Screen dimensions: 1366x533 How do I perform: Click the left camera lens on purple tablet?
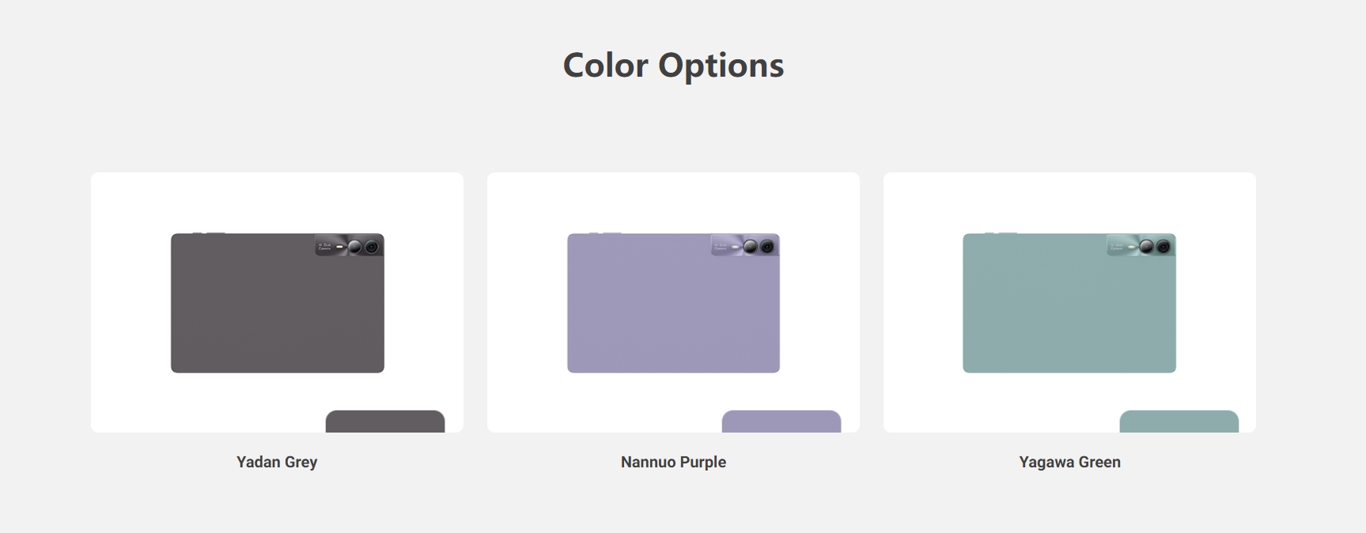750,247
